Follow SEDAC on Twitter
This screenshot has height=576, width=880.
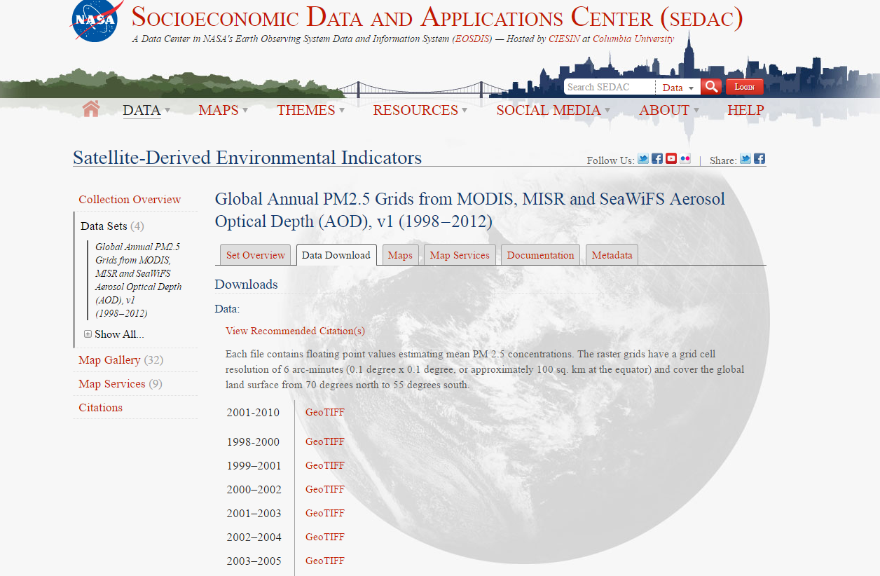643,158
